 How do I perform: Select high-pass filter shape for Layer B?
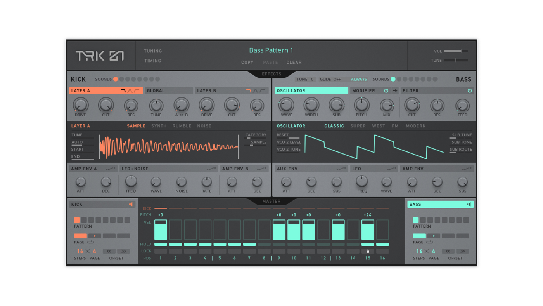pos(263,90)
